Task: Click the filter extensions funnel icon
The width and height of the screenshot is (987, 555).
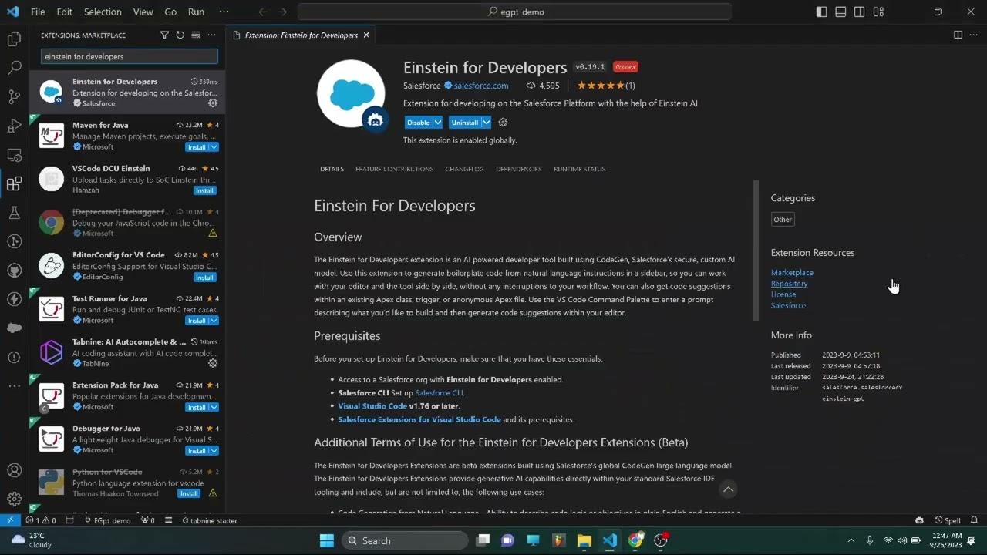Action: pyautogui.click(x=164, y=35)
